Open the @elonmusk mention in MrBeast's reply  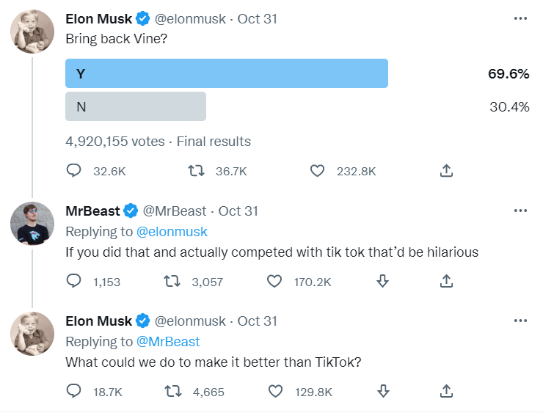172,232
